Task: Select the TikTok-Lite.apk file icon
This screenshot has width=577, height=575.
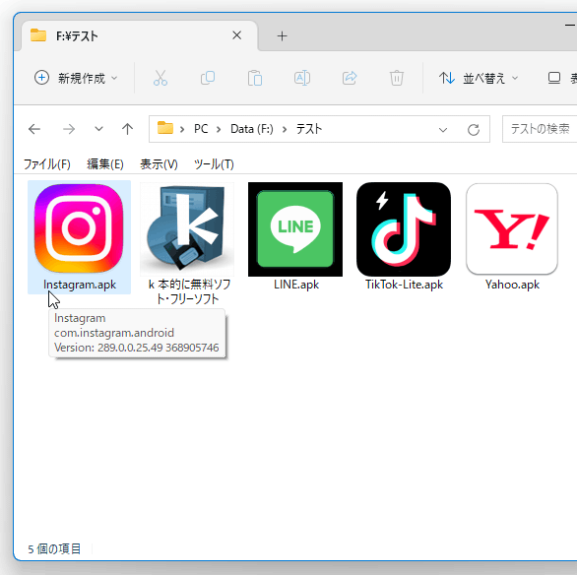Action: click(x=404, y=229)
